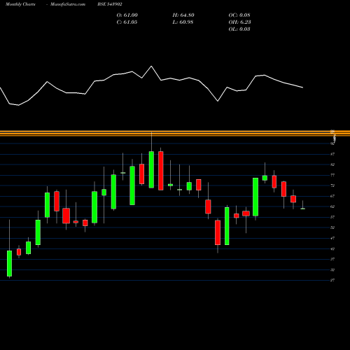The image size is (350, 350).
Task: Click the 37 price axis label
Action: 332,259
